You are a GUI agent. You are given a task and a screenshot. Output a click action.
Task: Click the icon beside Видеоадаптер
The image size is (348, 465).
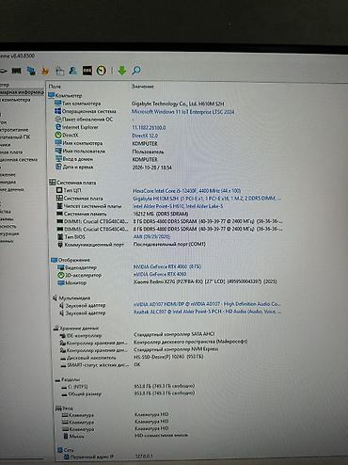point(61,267)
